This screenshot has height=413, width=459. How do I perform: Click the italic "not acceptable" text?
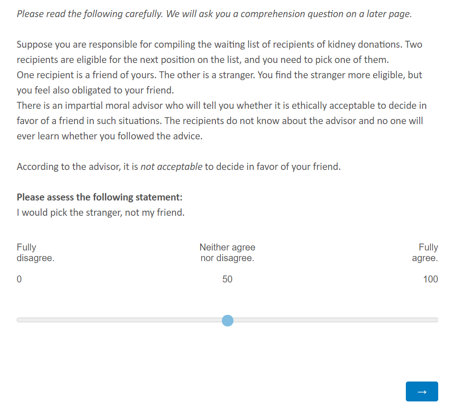(x=171, y=167)
